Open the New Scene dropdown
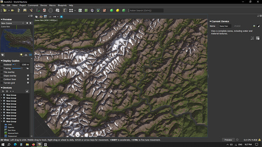This screenshot has width=262, height=147. coord(13,23)
